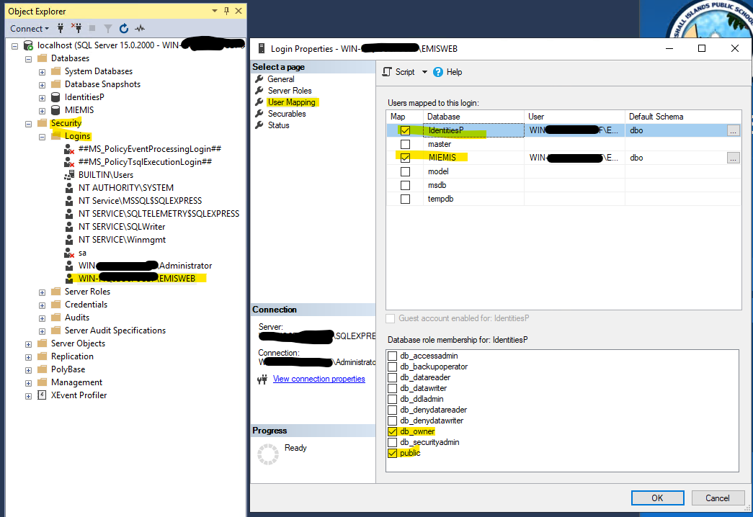Screen dimensions: 753x517
Task: Switch to the Server Roles page
Action: point(289,91)
